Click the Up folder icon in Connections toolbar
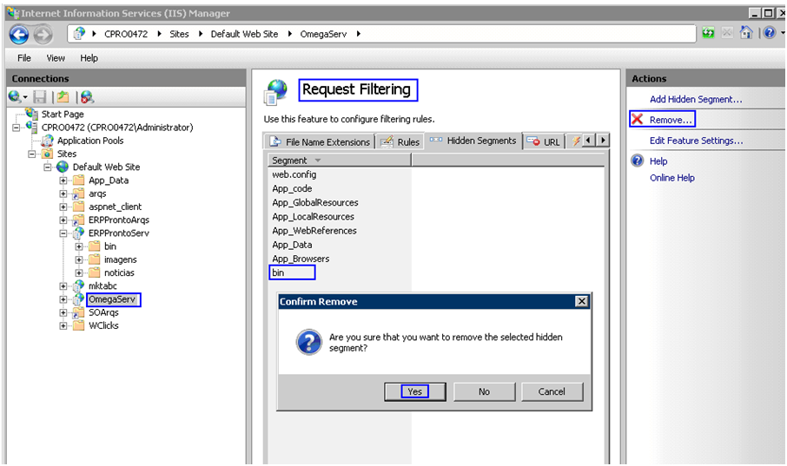This screenshot has width=787, height=466. 63,97
